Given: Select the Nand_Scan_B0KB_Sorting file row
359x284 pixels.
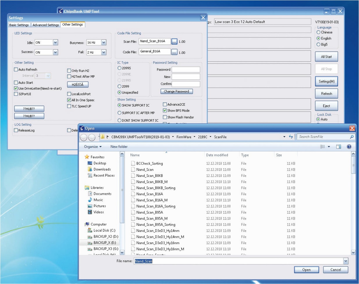Looking at the screenshot, I should click(213, 188).
